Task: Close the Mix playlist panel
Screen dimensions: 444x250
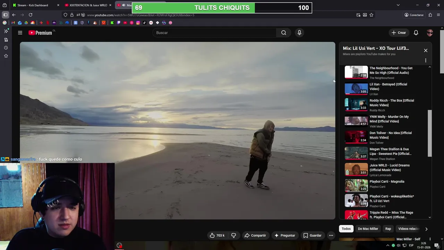Action: (x=426, y=50)
